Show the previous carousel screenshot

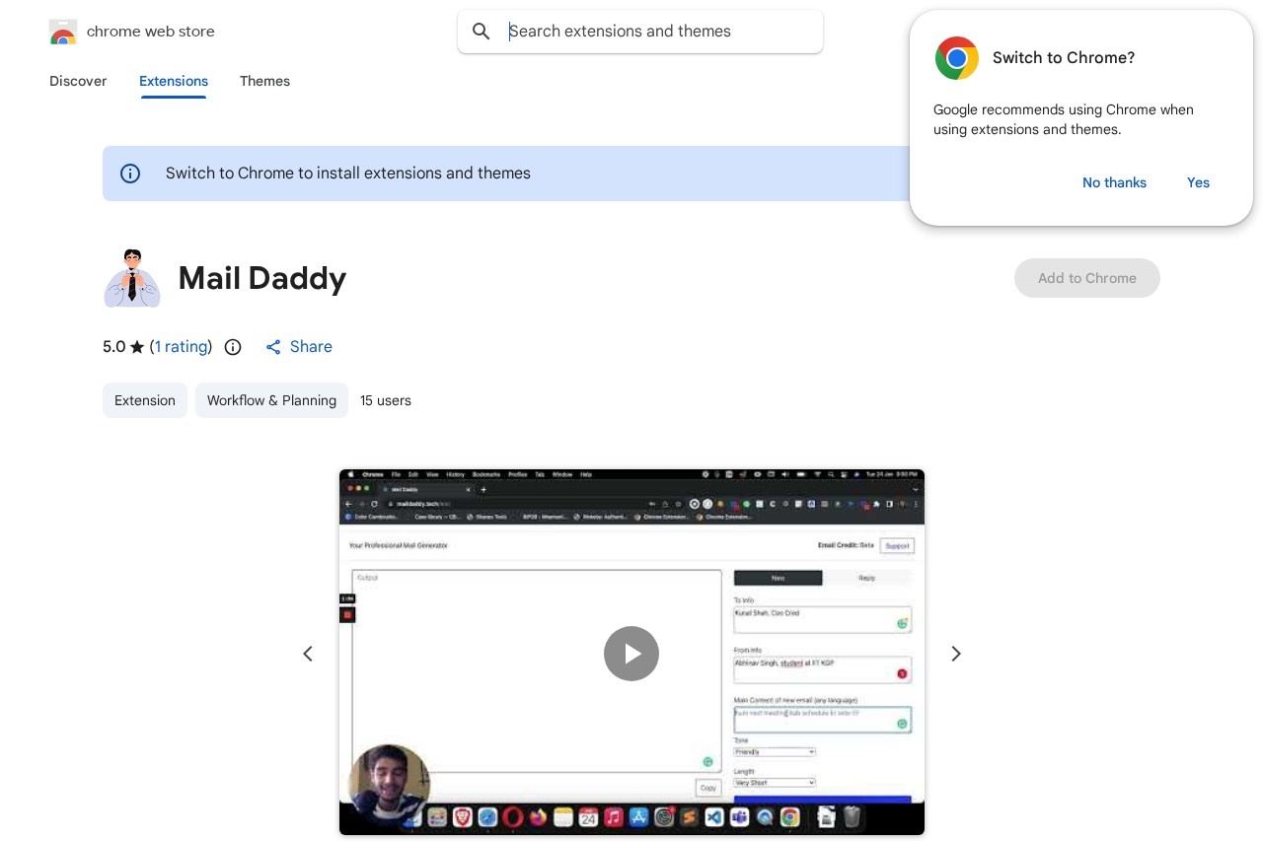pyautogui.click(x=308, y=654)
